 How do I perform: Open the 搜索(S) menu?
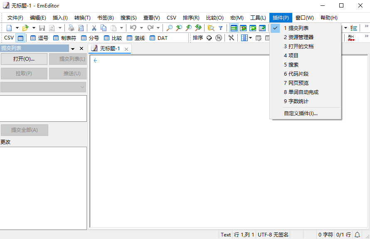click(128, 18)
